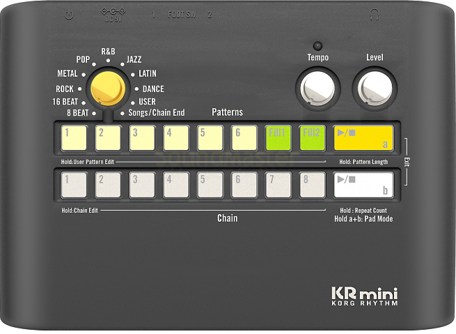Image resolution: width=456 pixels, height=334 pixels.
Task: Tap Patterns pad 3
Action: 142,138
